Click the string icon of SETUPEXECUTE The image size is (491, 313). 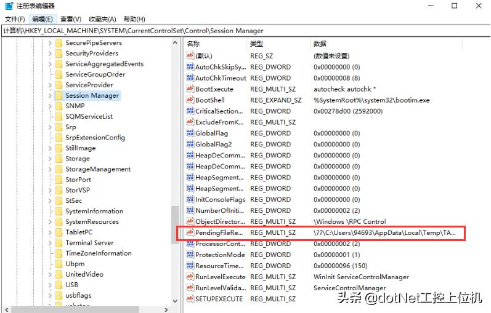coord(190,299)
